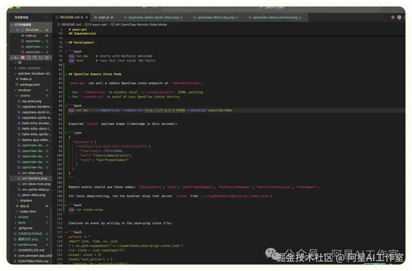Image resolution: width=412 pixels, height=271 pixels.
Task: Open the Claude Code icon in editor title bar
Action: 393,17
